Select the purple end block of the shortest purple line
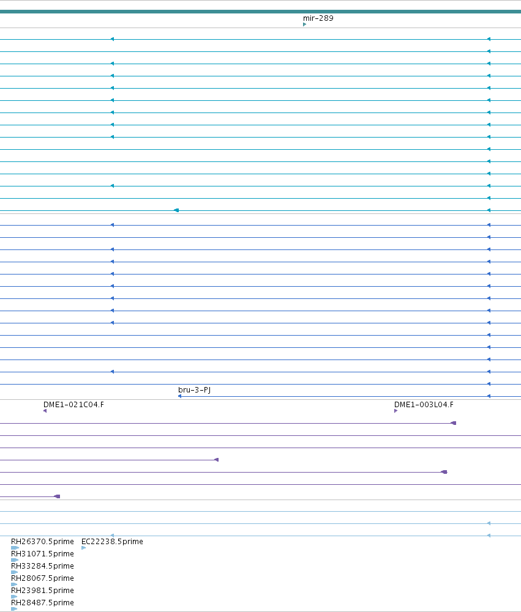Screen dimensions: 521x612 point(57,496)
